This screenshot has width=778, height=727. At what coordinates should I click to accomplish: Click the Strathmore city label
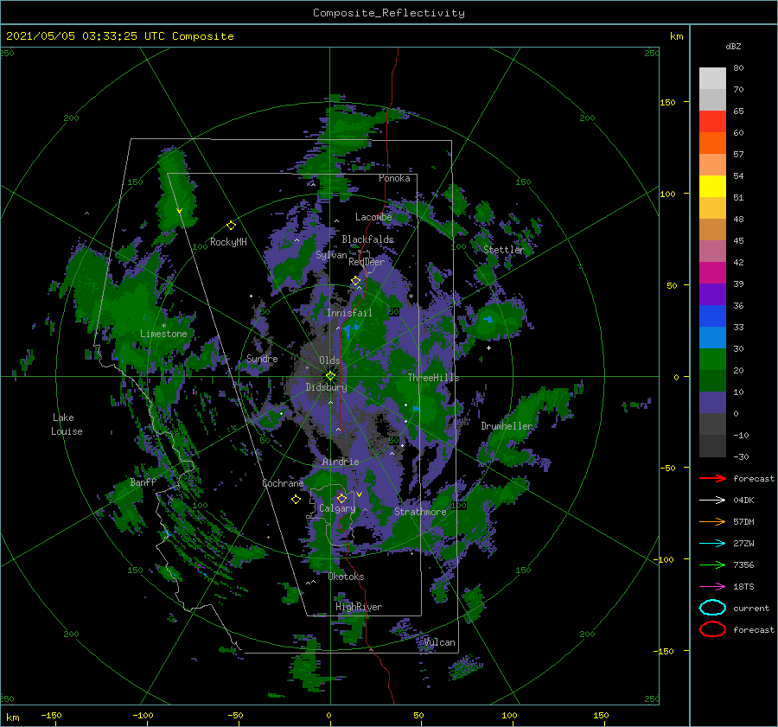click(x=420, y=512)
